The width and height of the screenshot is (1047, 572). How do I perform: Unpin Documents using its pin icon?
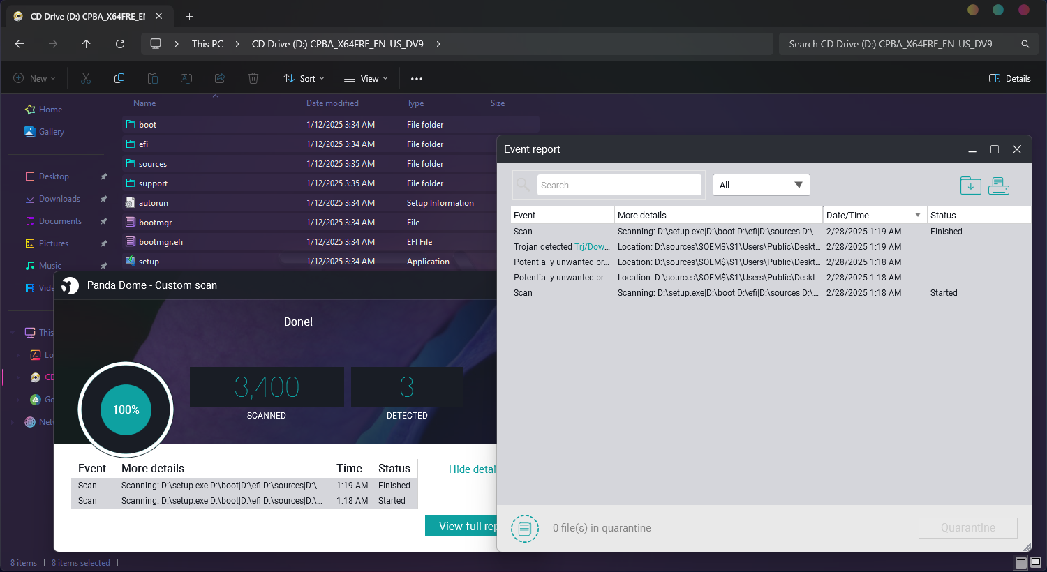104,221
